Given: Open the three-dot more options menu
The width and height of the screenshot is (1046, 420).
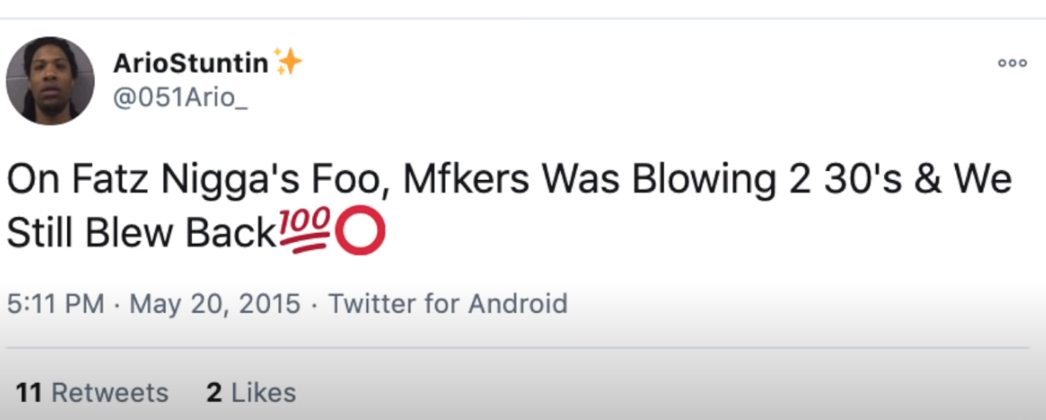Looking at the screenshot, I should tap(1011, 64).
